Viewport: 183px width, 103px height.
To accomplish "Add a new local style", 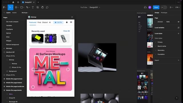I will click(x=178, y=33).
